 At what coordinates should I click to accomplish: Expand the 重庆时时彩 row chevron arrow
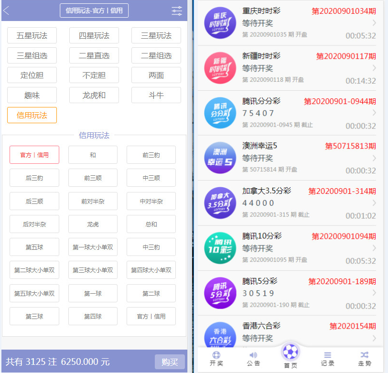(x=374, y=23)
